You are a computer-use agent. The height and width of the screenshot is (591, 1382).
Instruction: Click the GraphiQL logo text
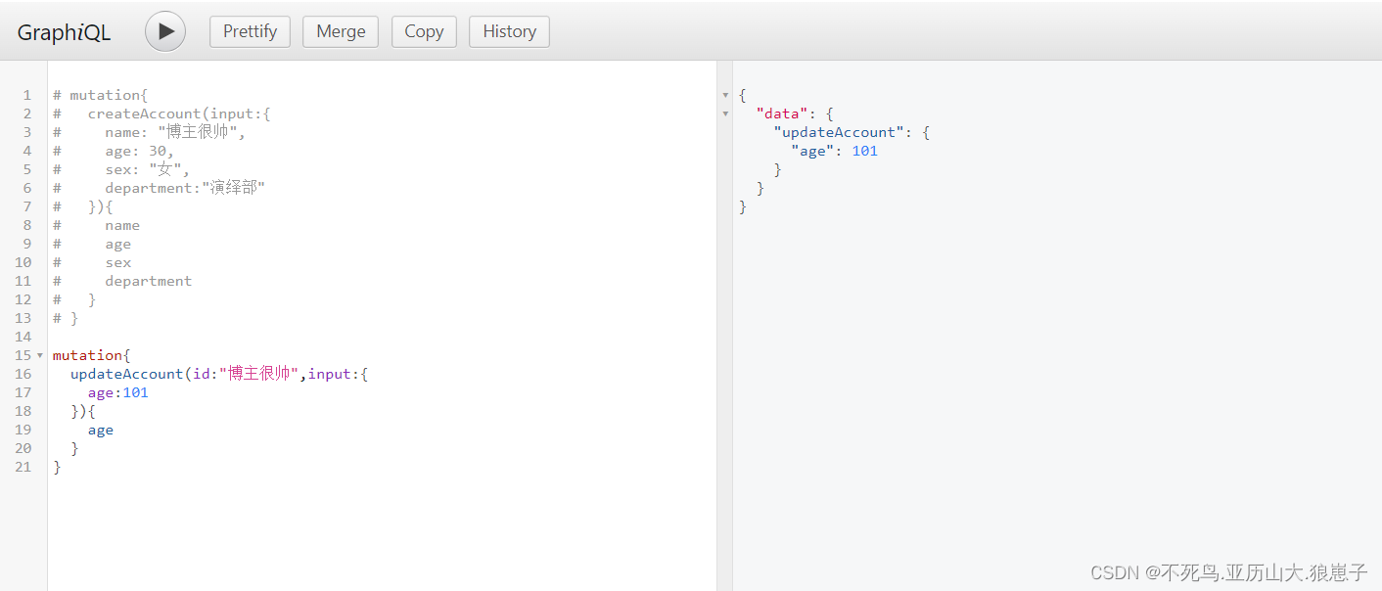(64, 31)
